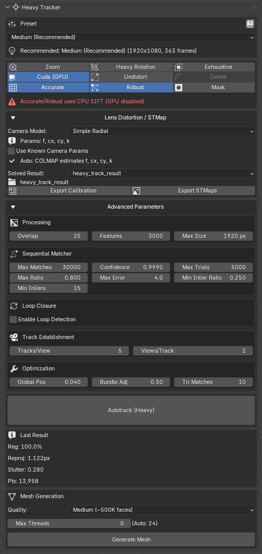Click the Track Establishment camera icon

(x=14, y=337)
